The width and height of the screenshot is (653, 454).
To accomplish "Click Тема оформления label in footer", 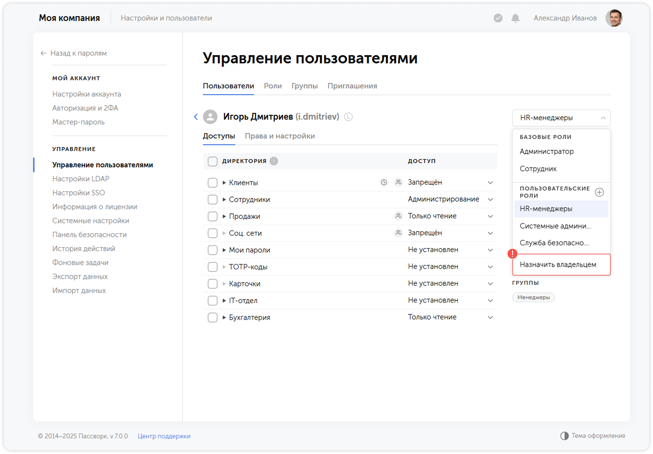I will point(598,436).
